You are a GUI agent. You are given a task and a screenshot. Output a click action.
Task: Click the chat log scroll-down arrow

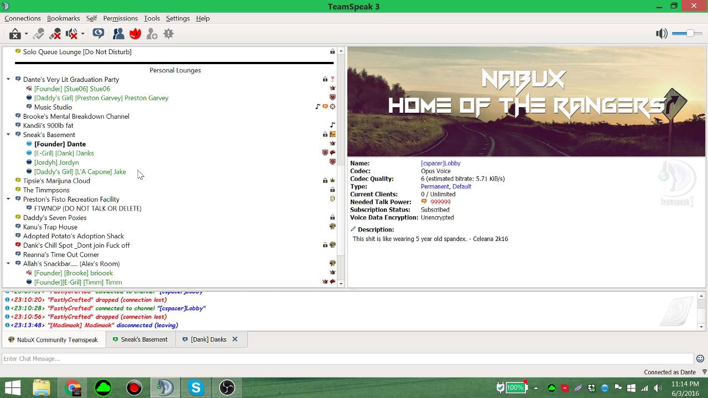pyautogui.click(x=701, y=327)
